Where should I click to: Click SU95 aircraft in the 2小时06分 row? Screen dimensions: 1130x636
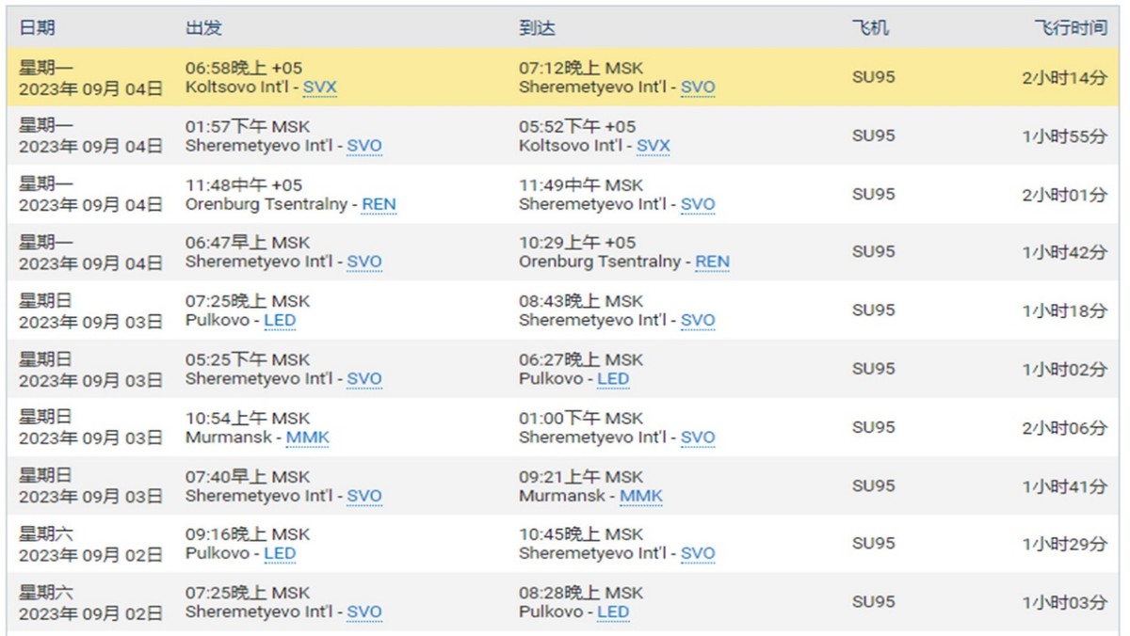coord(873,427)
